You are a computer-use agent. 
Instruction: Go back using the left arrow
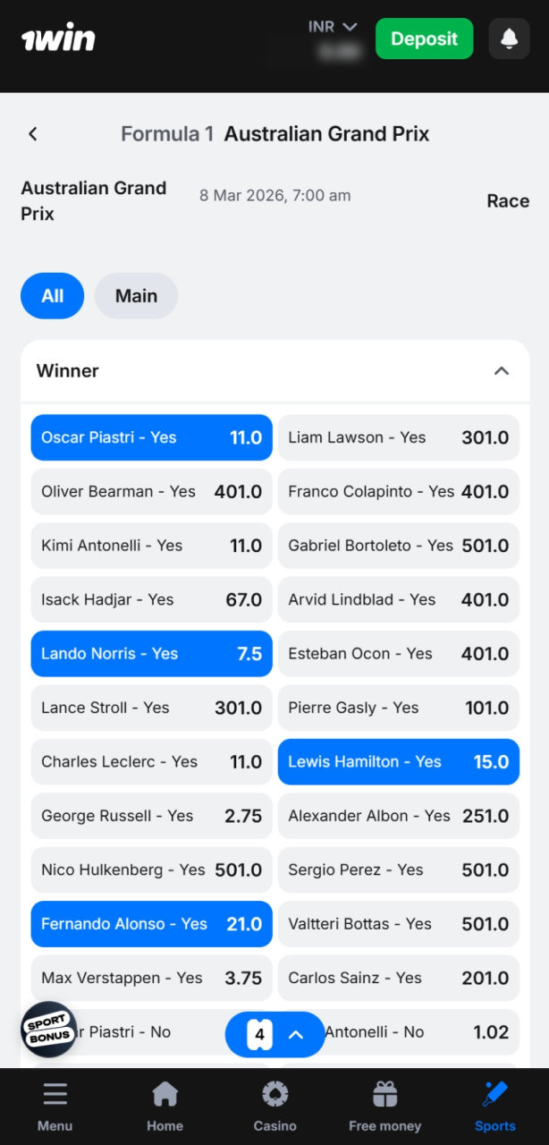click(32, 133)
